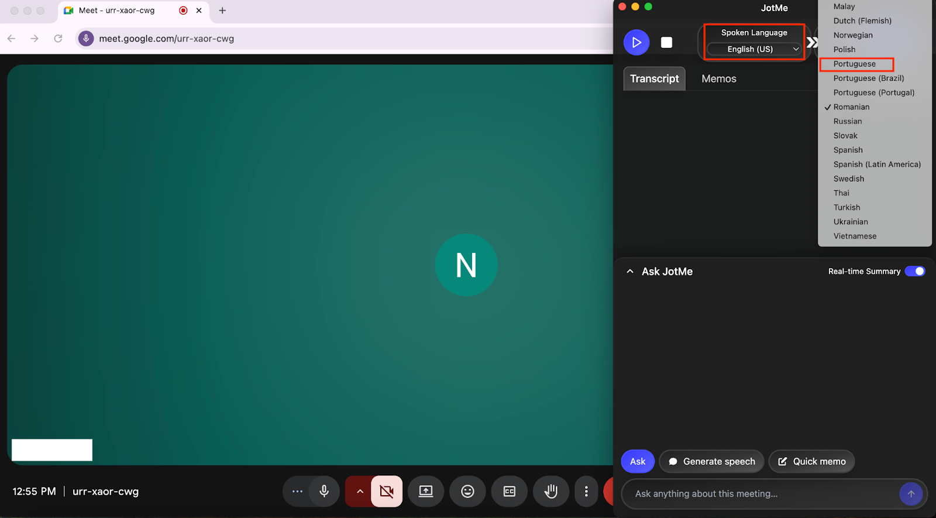
Task: Turn on captions (CC) in Meet
Action: click(x=510, y=491)
